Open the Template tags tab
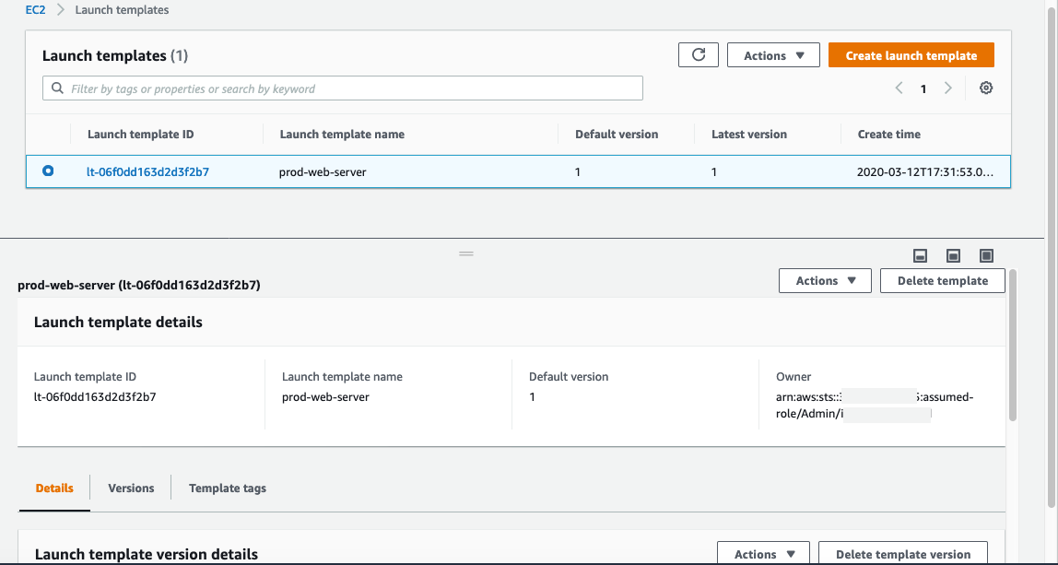This screenshot has height=565, width=1058. (x=227, y=488)
